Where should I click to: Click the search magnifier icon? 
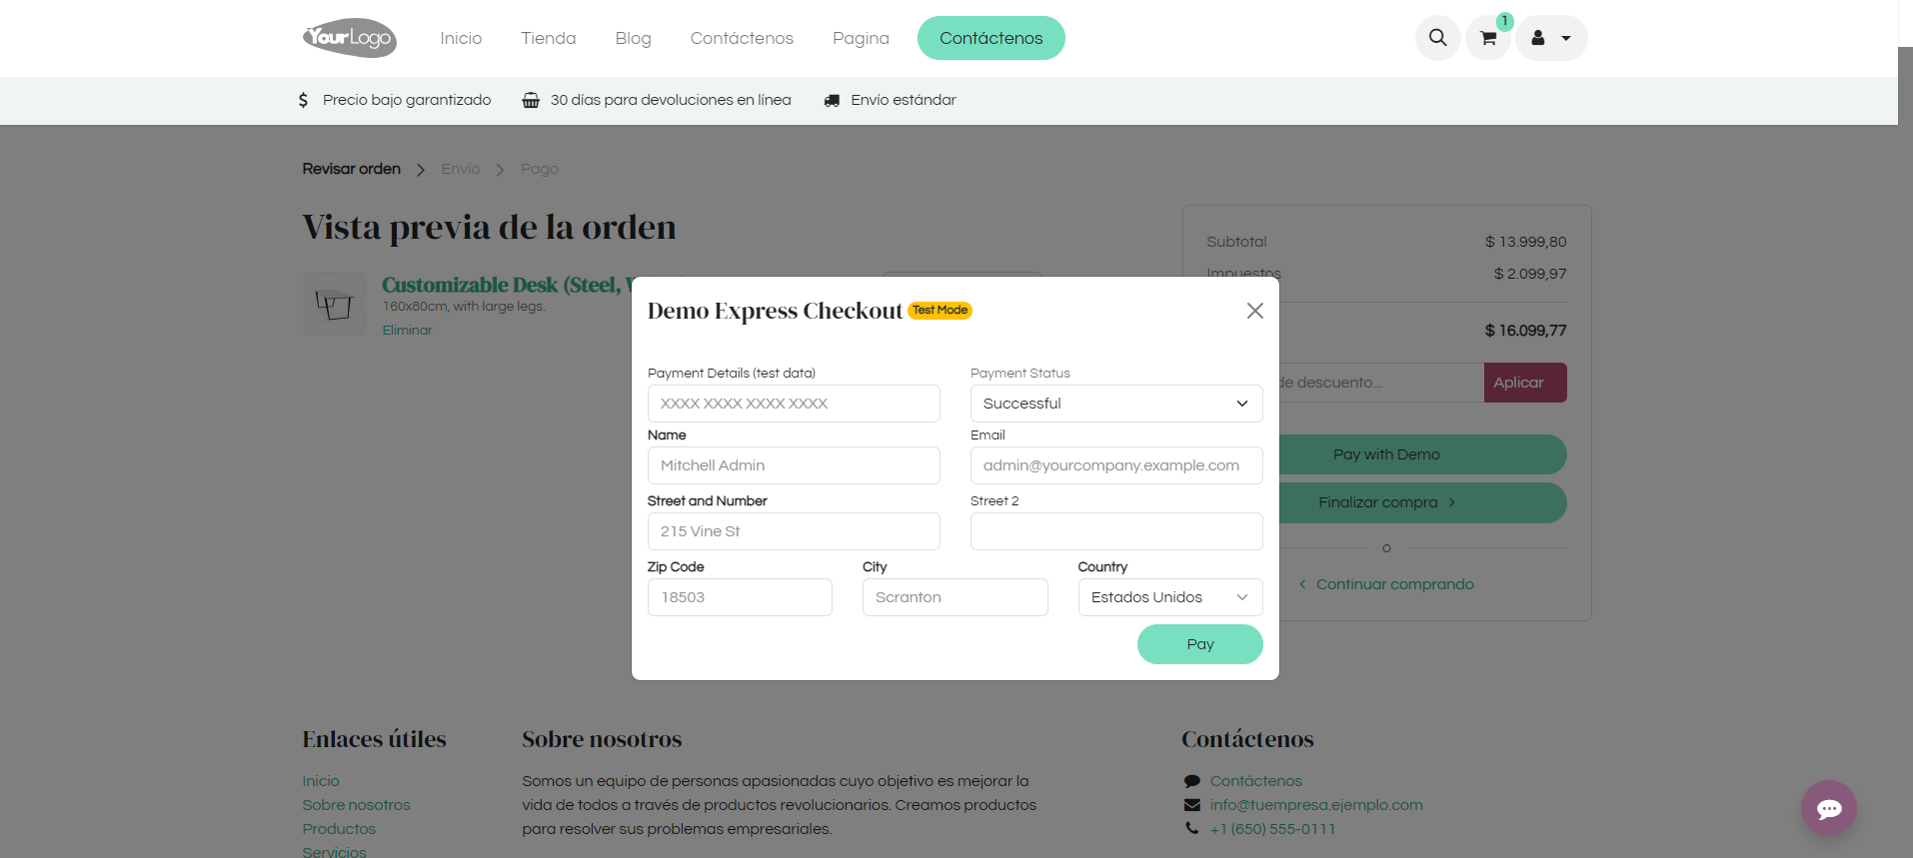pyautogui.click(x=1437, y=38)
